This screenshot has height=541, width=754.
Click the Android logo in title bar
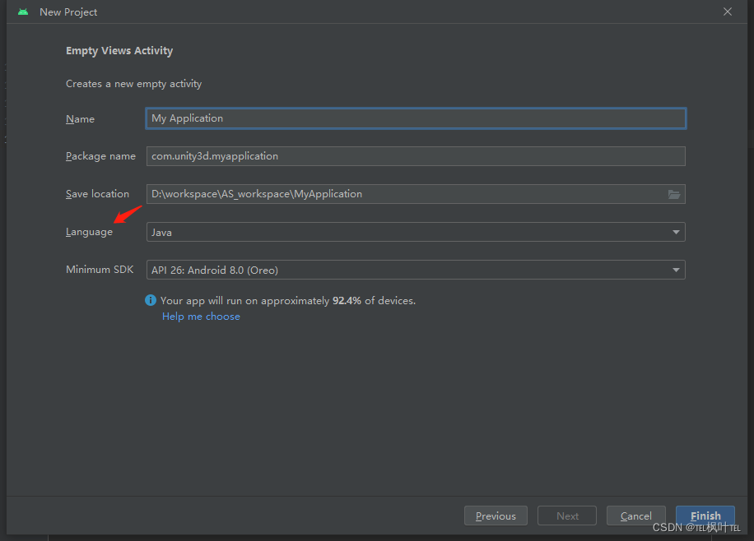pos(23,12)
